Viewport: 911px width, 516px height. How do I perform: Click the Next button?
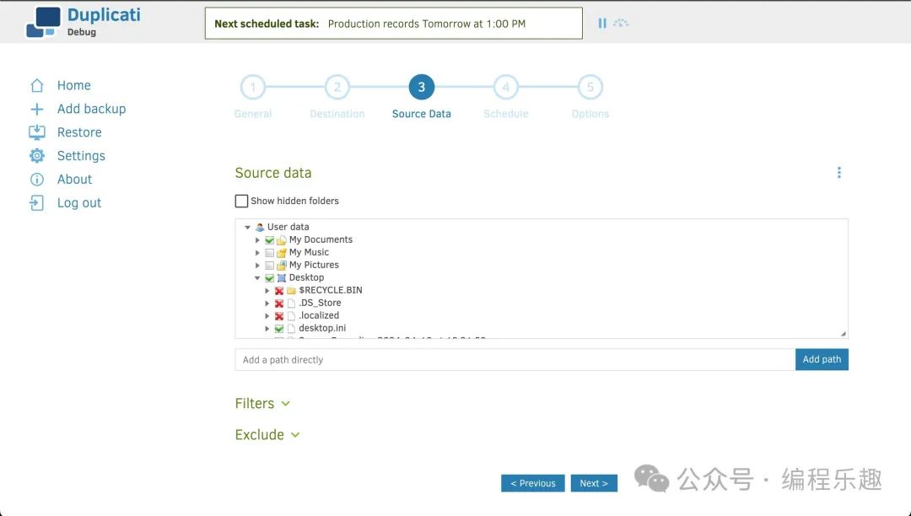pyautogui.click(x=594, y=483)
